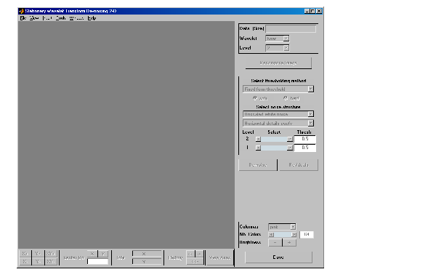Toggle the Center On X button
Screen dimensions: 436x272
[92, 254]
